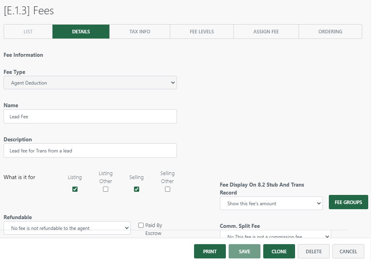This screenshot has width=371, height=262.
Task: Select the DETAILS tab
Action: [x=81, y=31]
